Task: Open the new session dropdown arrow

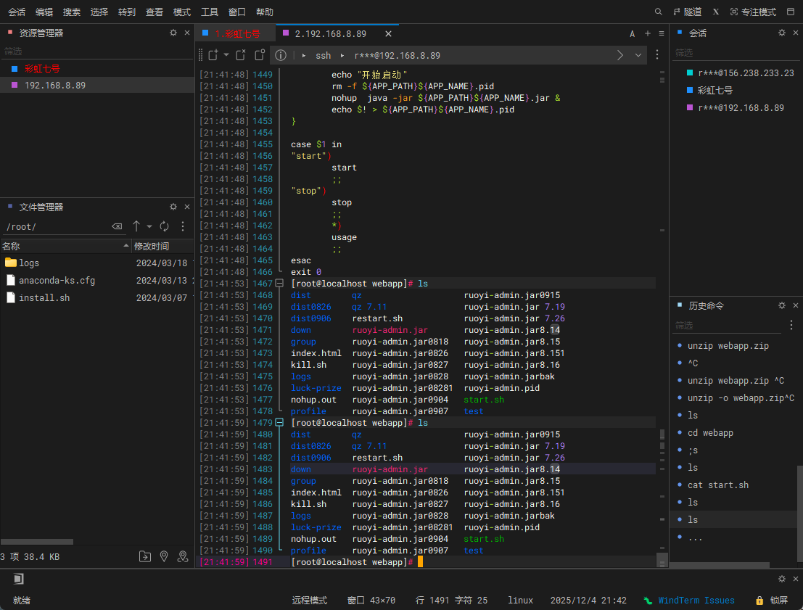Action: coord(226,55)
